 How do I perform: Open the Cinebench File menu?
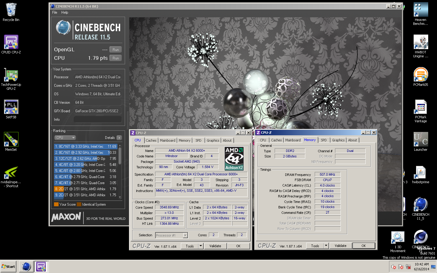[55, 12]
